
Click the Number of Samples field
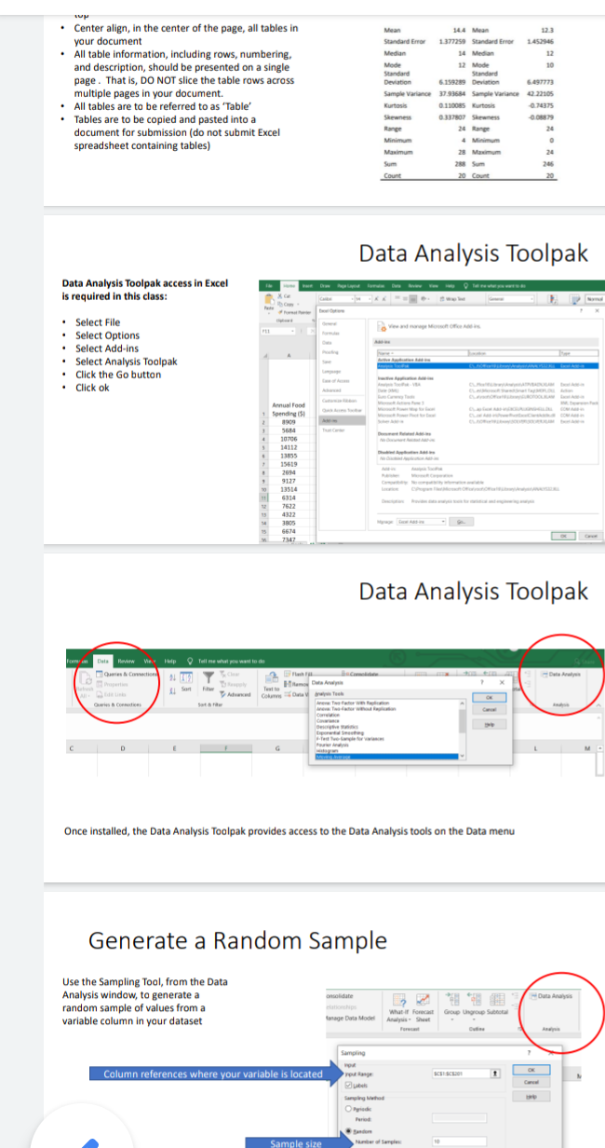click(x=459, y=1141)
